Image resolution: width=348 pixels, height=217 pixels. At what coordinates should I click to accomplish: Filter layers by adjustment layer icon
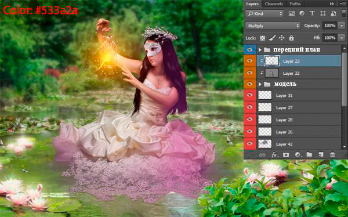[x=302, y=13]
